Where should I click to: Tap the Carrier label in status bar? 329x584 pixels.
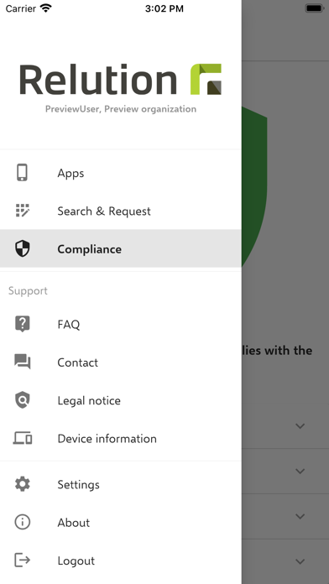click(x=20, y=8)
